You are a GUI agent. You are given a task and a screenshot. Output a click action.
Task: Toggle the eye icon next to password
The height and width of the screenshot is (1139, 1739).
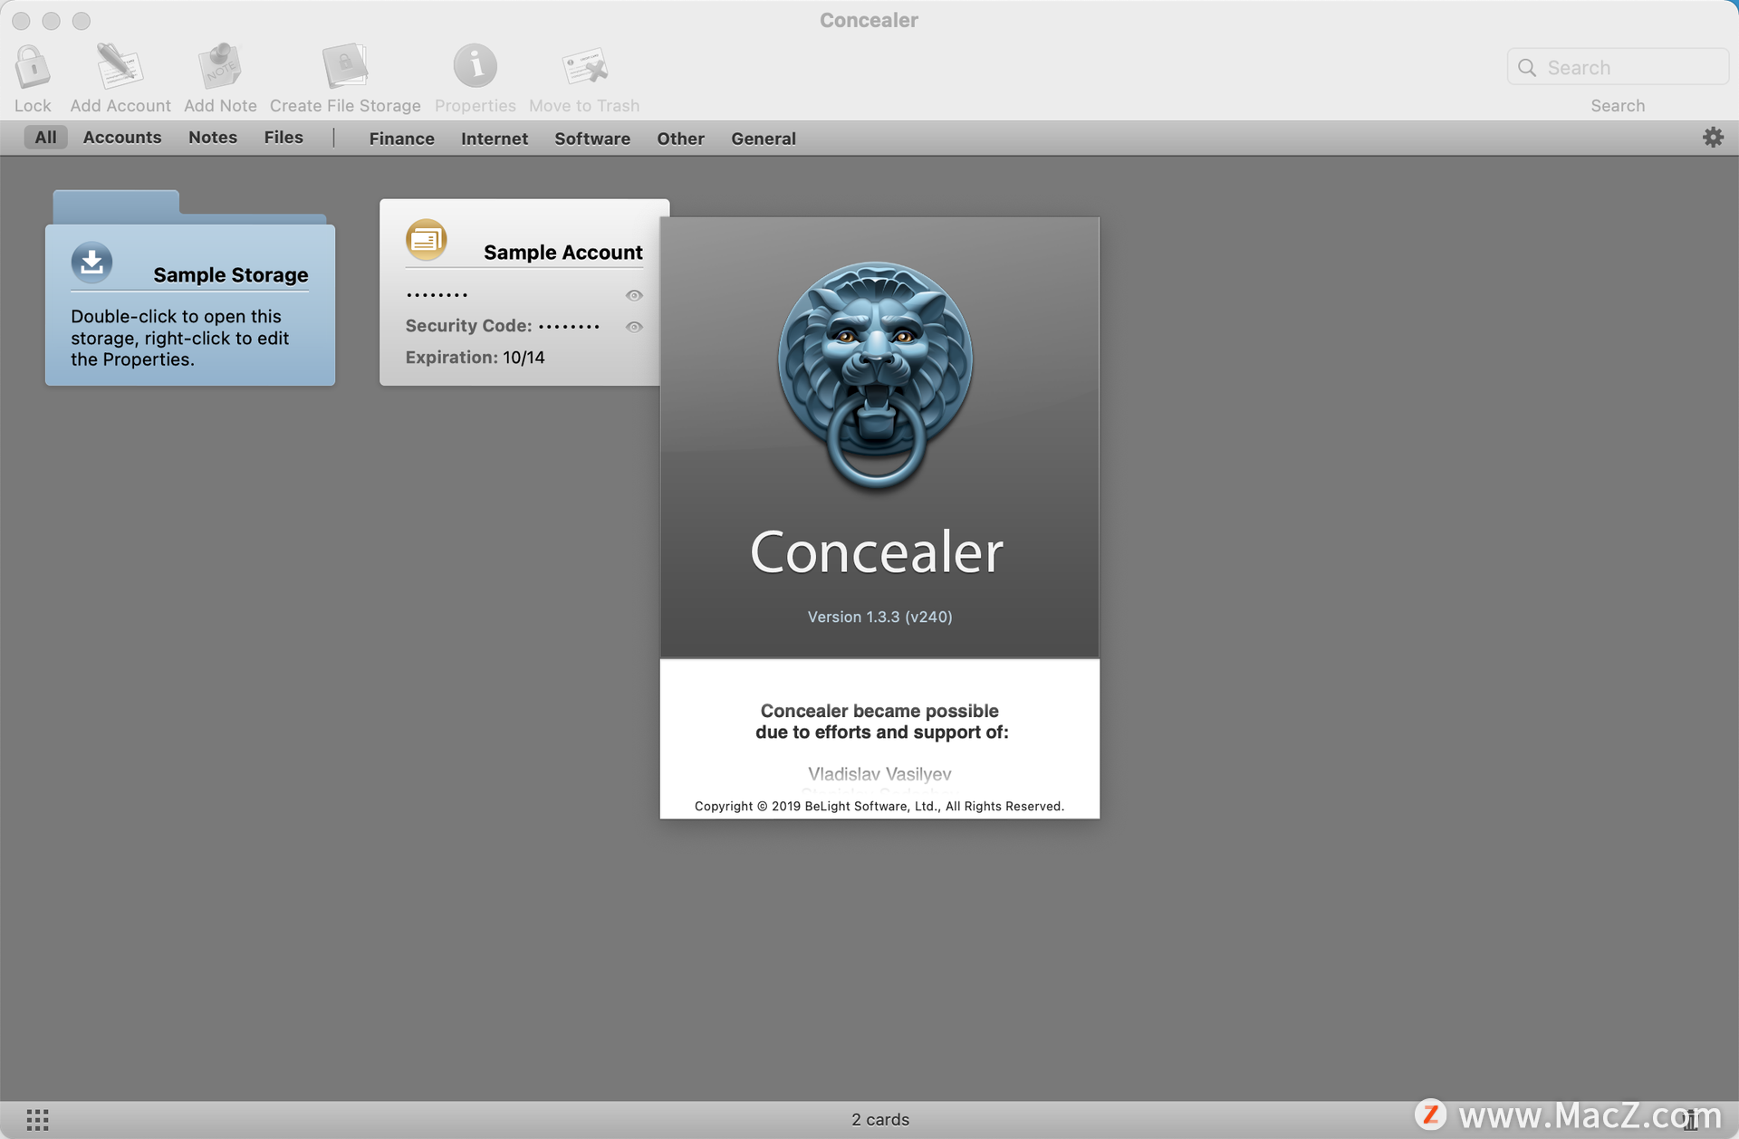tap(636, 293)
